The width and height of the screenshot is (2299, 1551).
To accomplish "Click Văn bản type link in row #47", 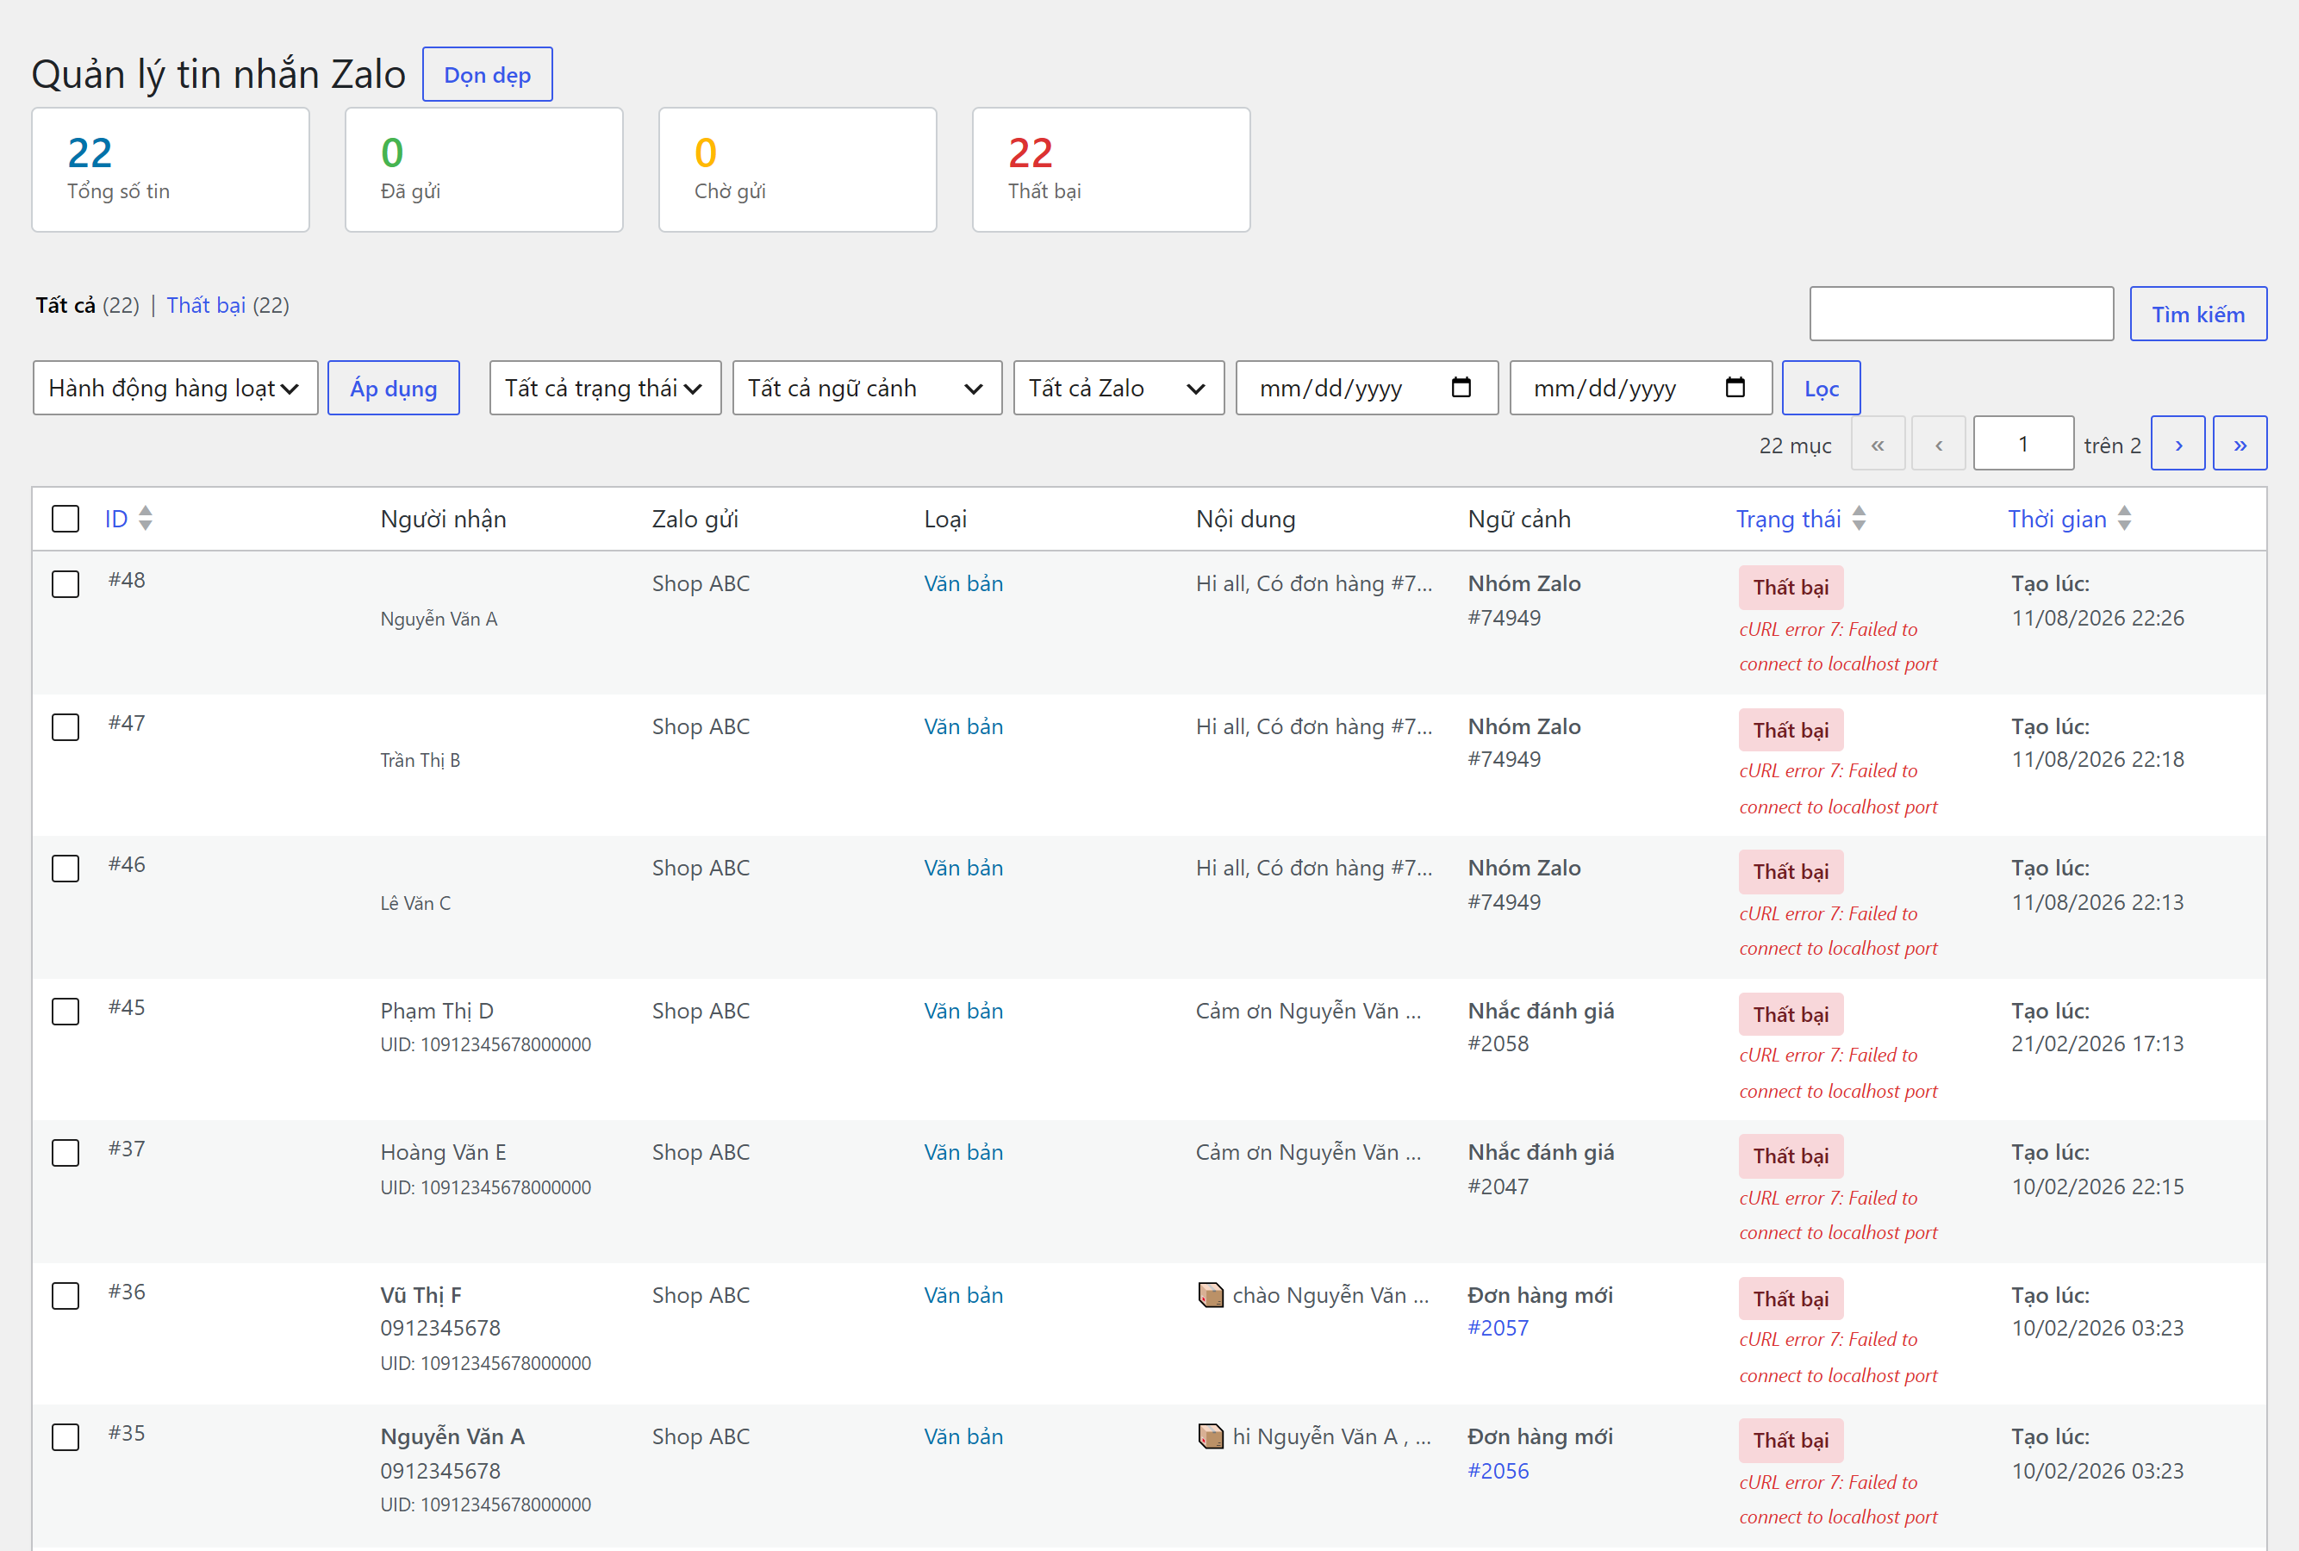I will (963, 726).
